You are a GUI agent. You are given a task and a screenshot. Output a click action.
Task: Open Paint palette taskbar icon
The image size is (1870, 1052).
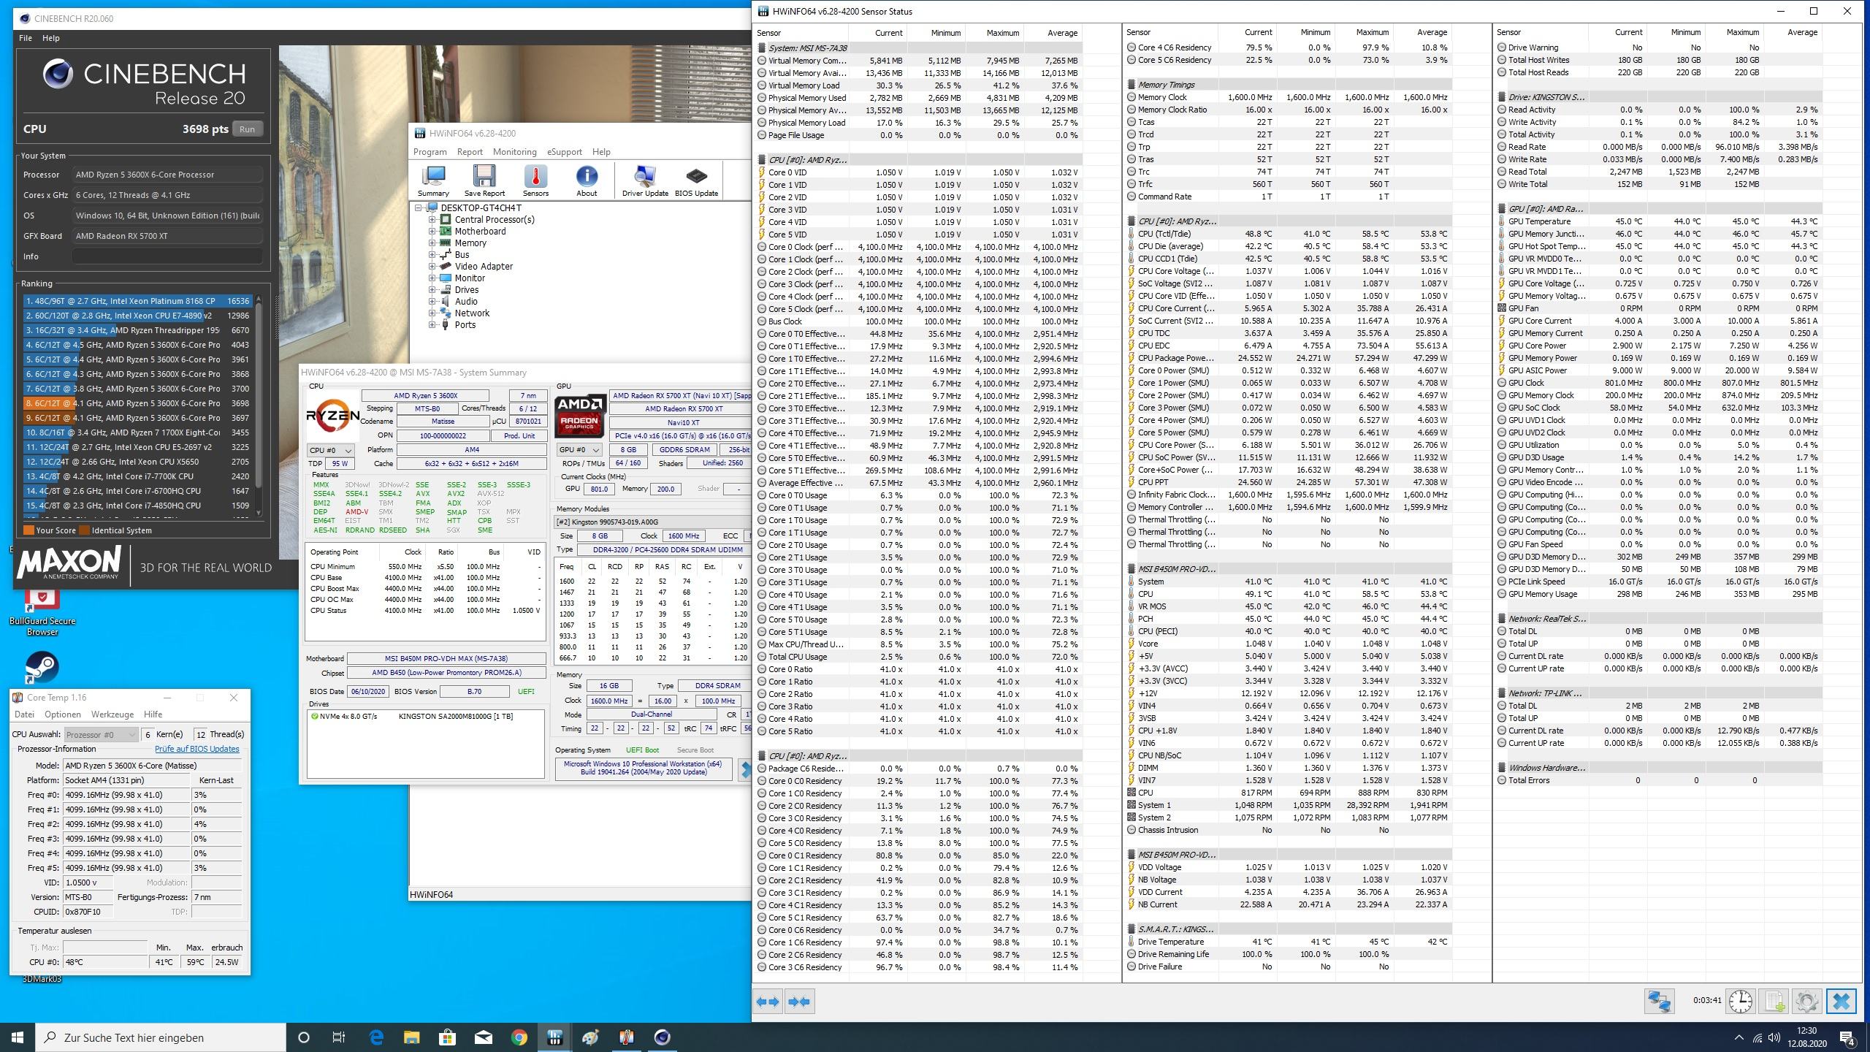tap(590, 1037)
